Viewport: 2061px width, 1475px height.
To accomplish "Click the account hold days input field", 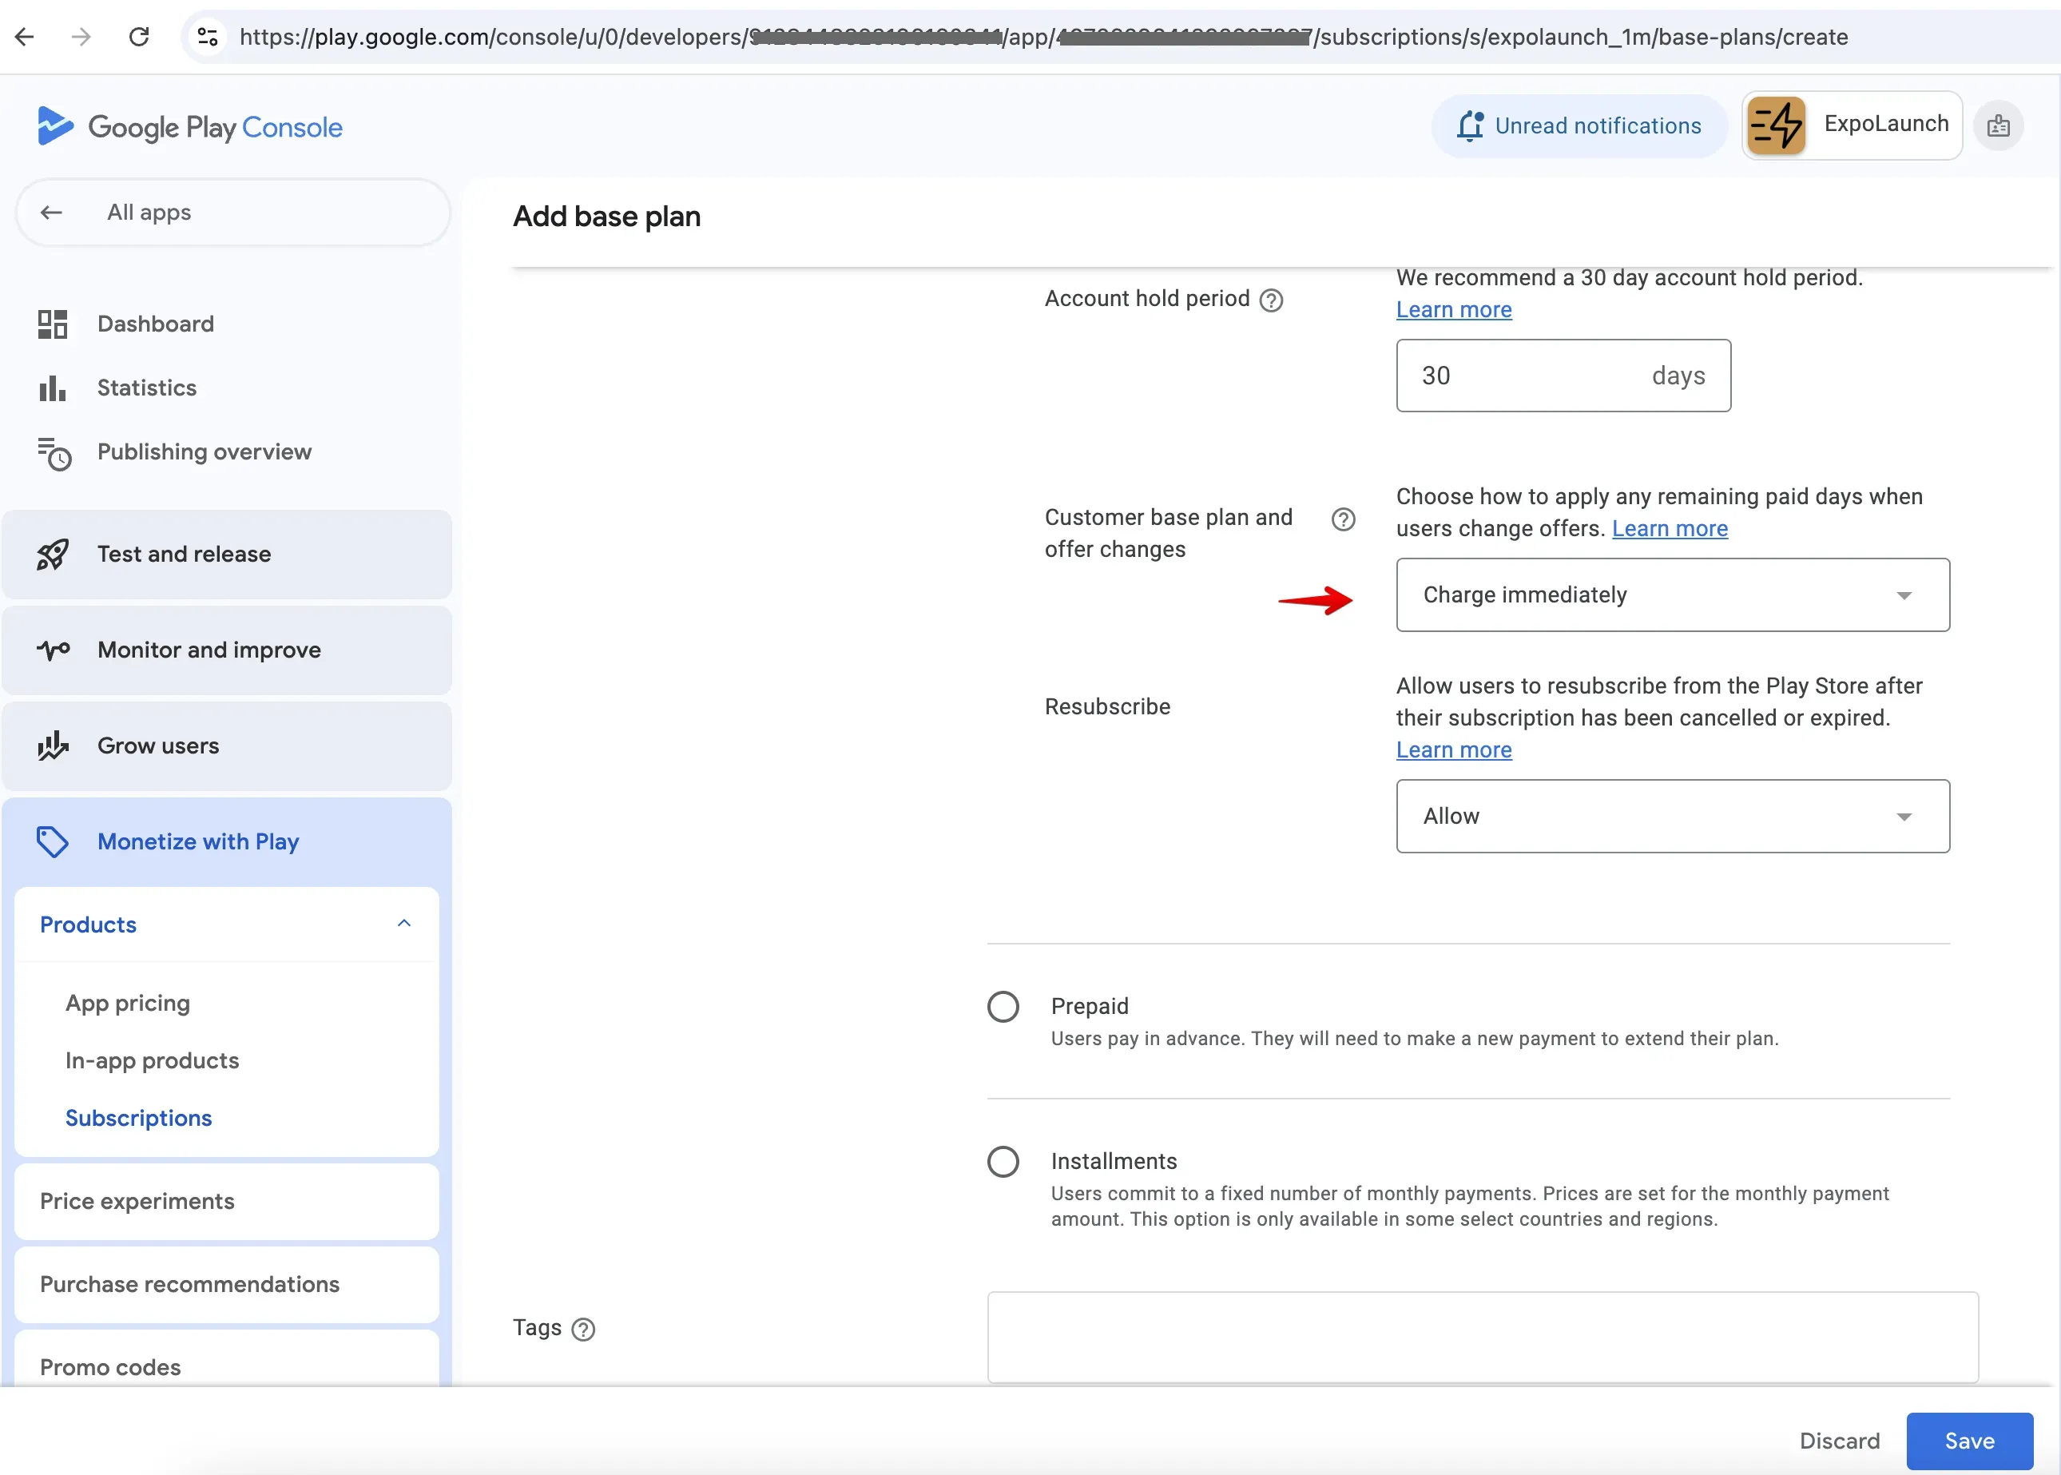I will (x=1563, y=375).
